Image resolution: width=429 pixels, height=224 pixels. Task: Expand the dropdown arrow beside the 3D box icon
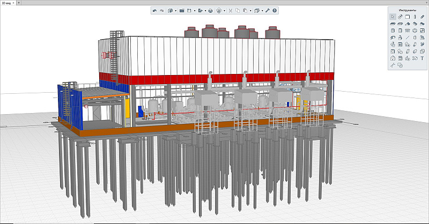[x=262, y=10]
